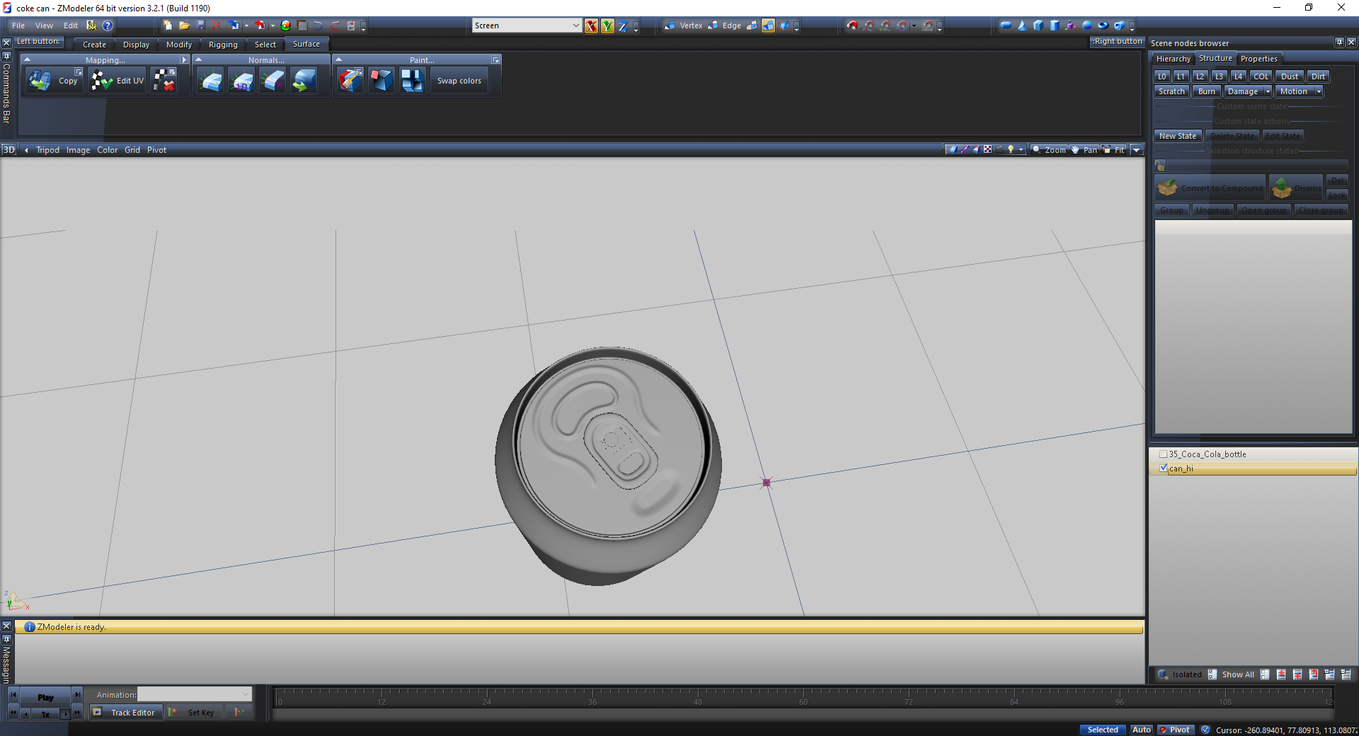The width and height of the screenshot is (1359, 736).
Task: Open the Hierarchy tab
Action: tap(1173, 59)
